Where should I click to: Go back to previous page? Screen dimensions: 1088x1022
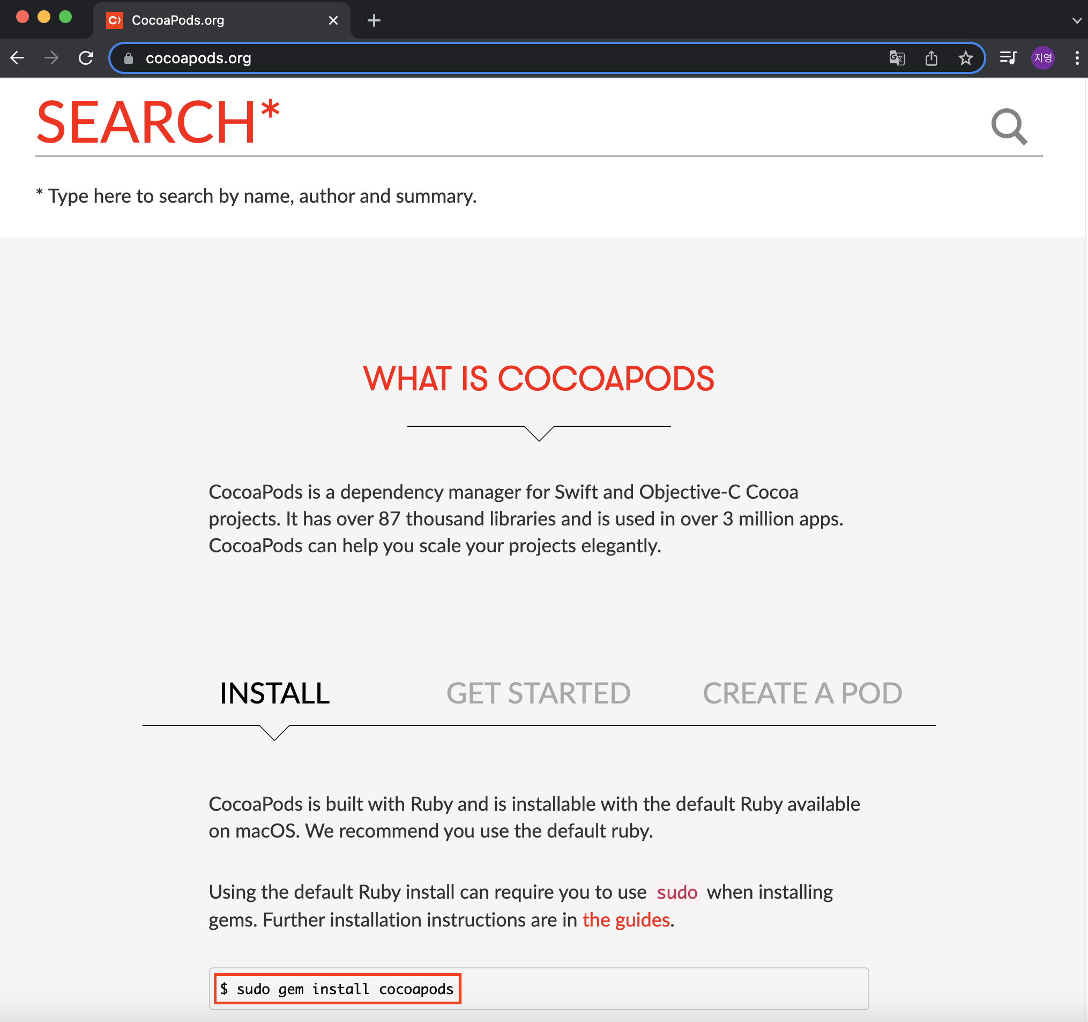(18, 58)
